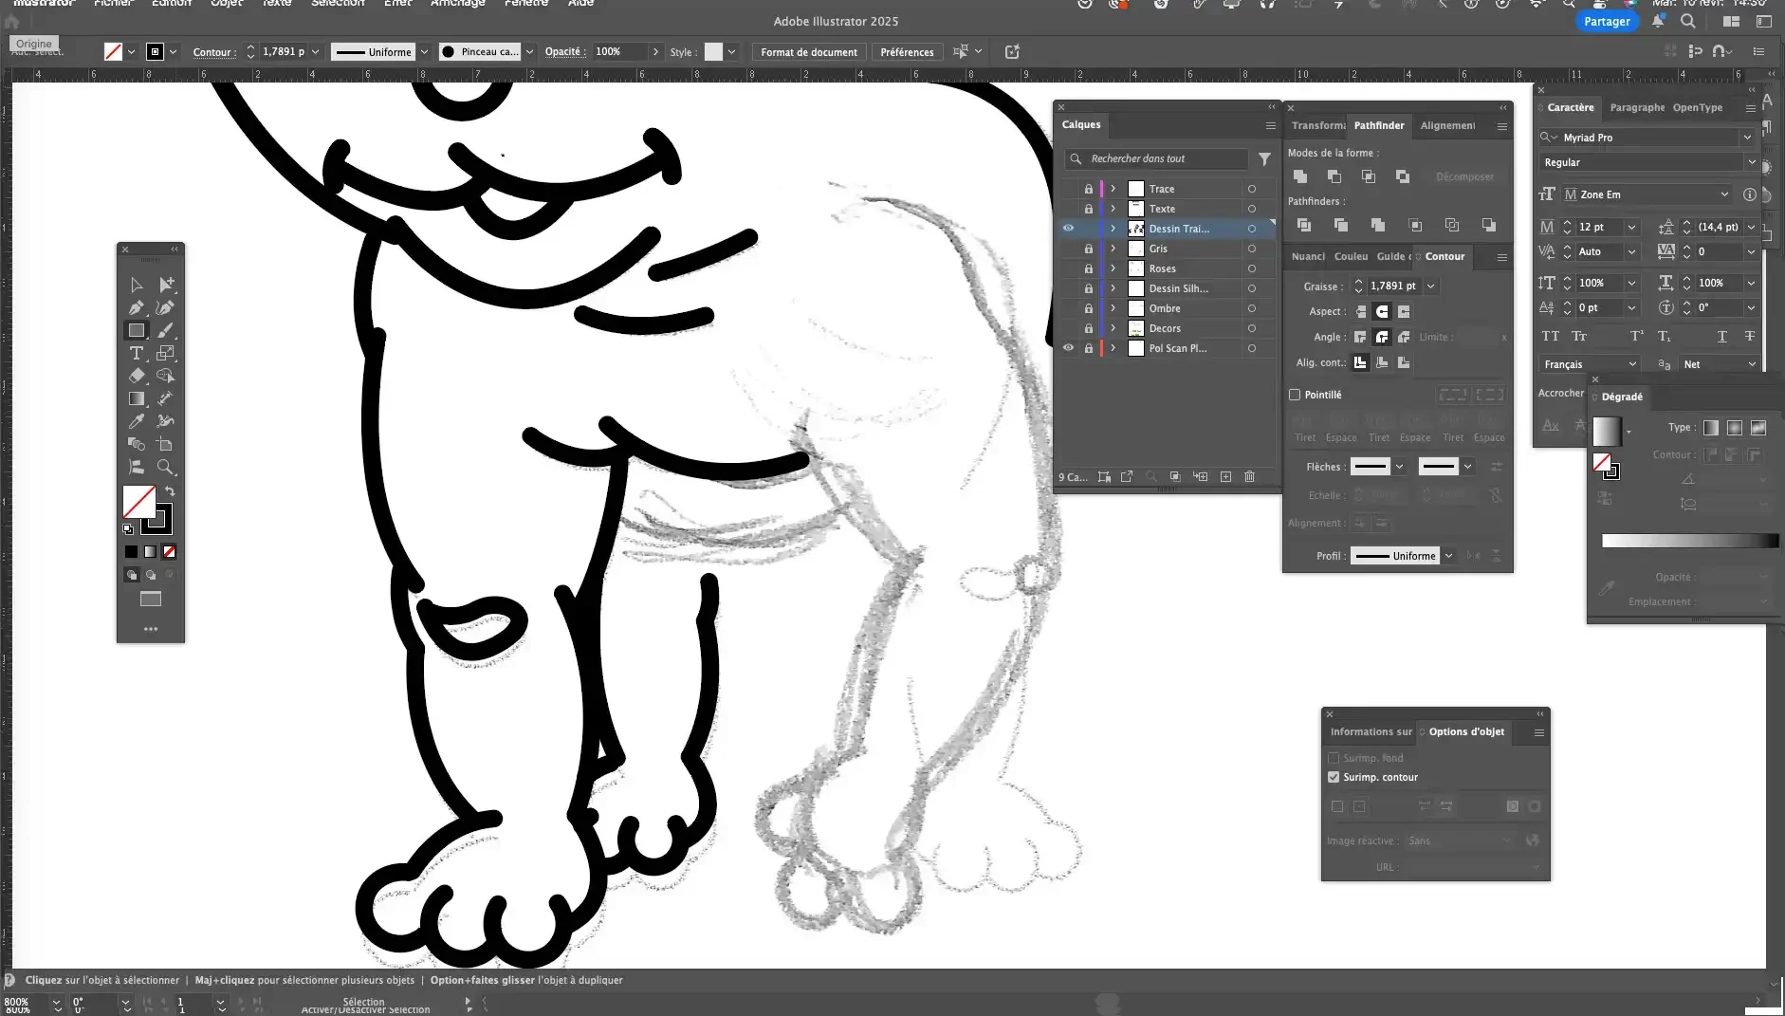Click the swap fill and stroke arrows
The width and height of the screenshot is (1785, 1016).
tap(170, 491)
